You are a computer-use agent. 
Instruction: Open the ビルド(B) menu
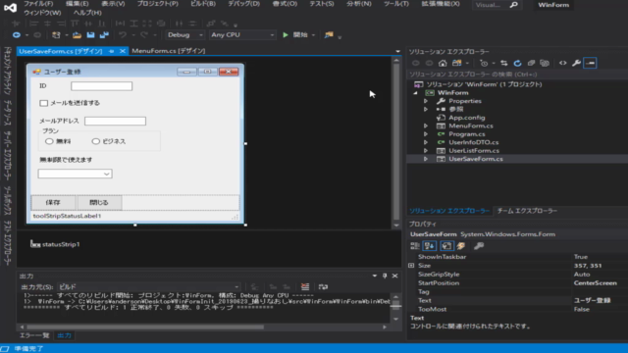[203, 4]
